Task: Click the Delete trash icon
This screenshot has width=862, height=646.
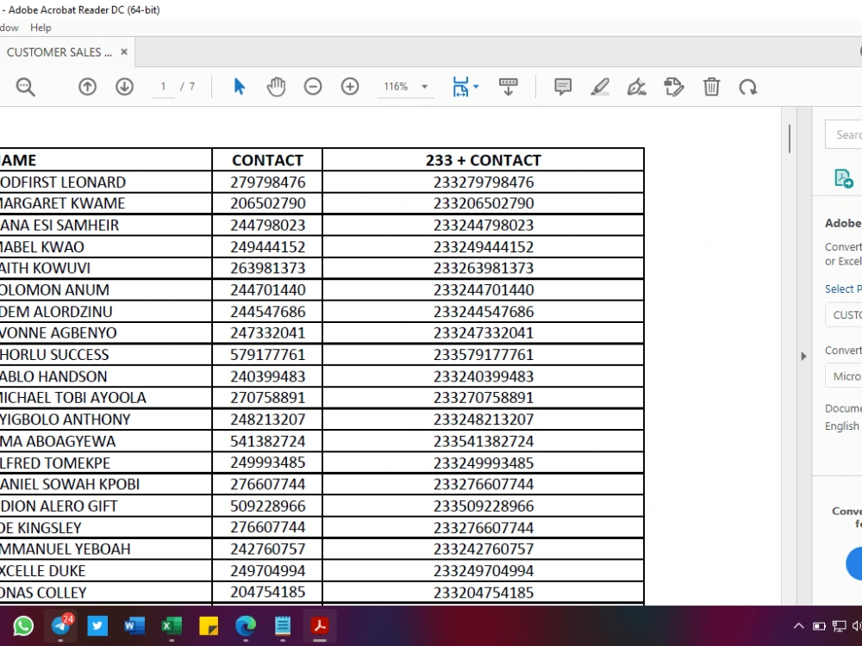Action: tap(711, 87)
